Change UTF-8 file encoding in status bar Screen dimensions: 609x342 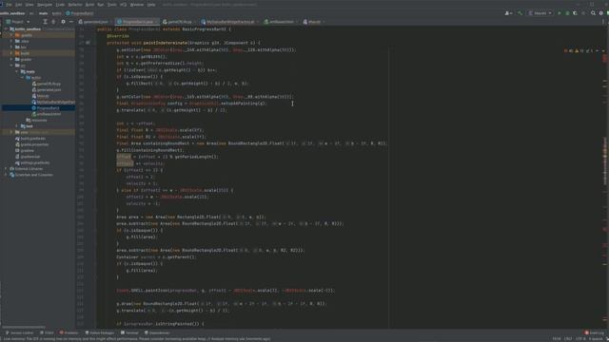580,339
